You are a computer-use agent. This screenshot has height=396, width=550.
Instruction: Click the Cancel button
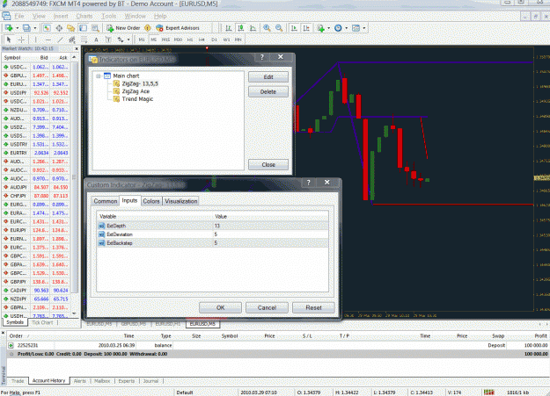coord(267,307)
